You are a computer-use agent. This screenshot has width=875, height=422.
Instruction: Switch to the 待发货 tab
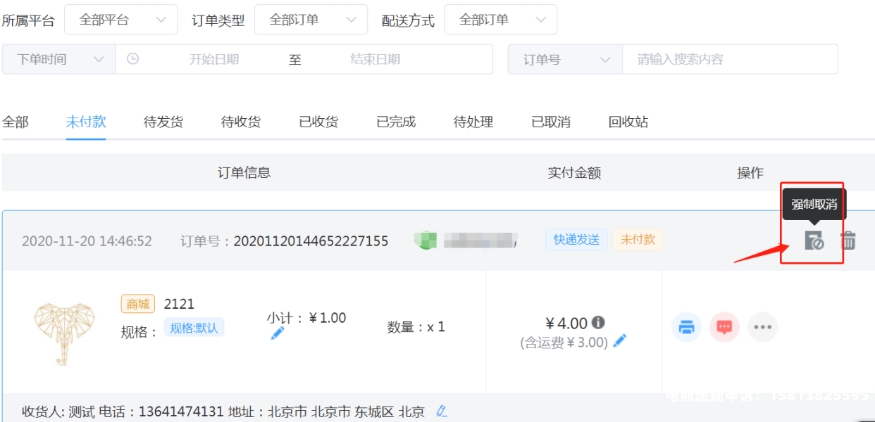click(163, 122)
